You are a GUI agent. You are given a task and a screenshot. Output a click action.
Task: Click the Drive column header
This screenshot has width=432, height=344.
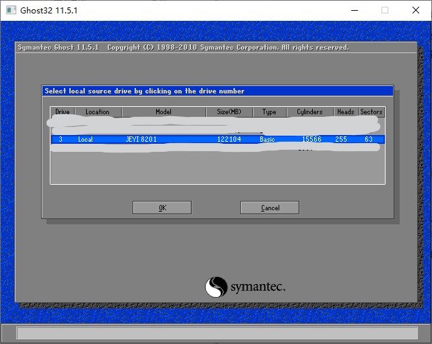tap(63, 112)
